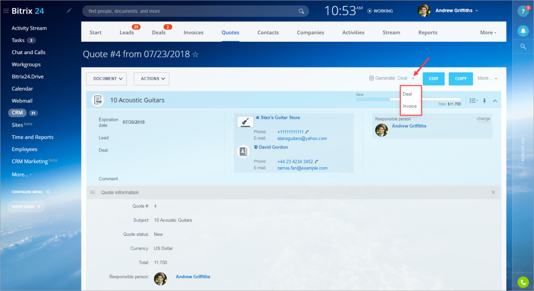Pin the quote header with pin icon
This screenshot has height=291, width=534.
click(x=484, y=100)
